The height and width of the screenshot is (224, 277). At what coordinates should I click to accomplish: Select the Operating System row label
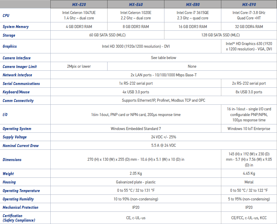17,129
